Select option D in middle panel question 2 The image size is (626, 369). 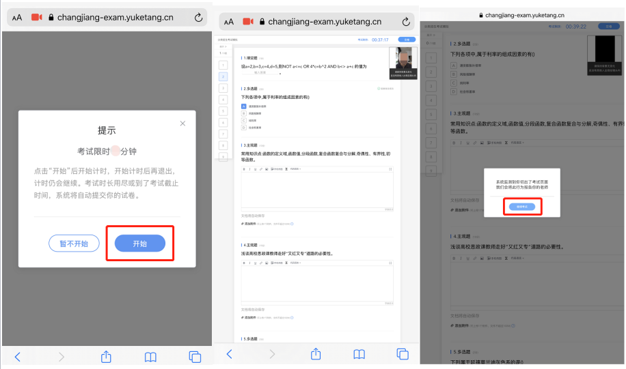click(243, 128)
